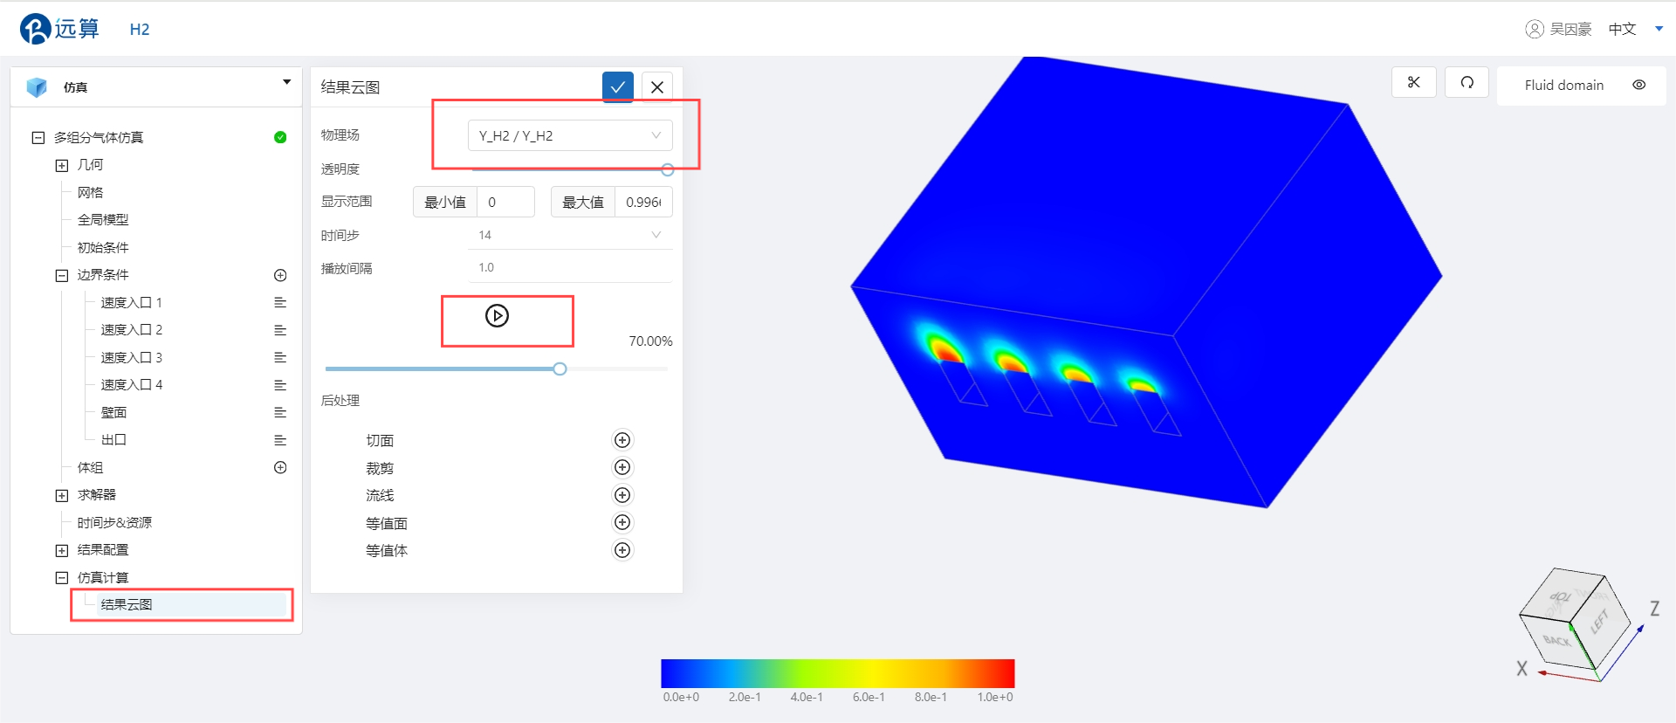Click the green status check icon

click(280, 137)
